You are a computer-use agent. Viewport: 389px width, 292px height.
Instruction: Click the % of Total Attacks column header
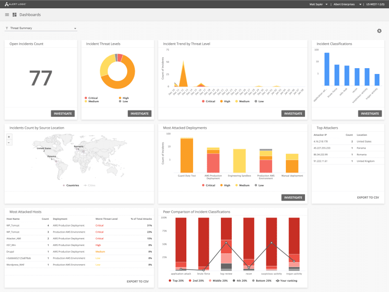pyautogui.click(x=141, y=219)
